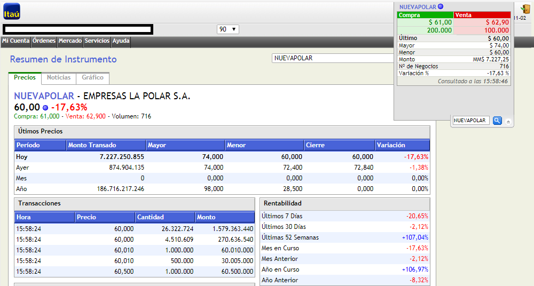Image resolution: width=534 pixels, height=286 pixels.
Task: Click the Menor column header
Action: pos(264,145)
